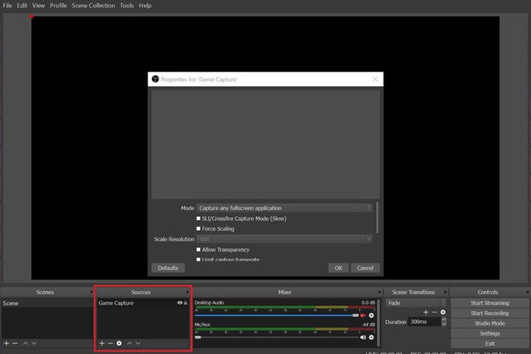
Task: Hide Game Capture source with eye icon
Action: [179, 303]
